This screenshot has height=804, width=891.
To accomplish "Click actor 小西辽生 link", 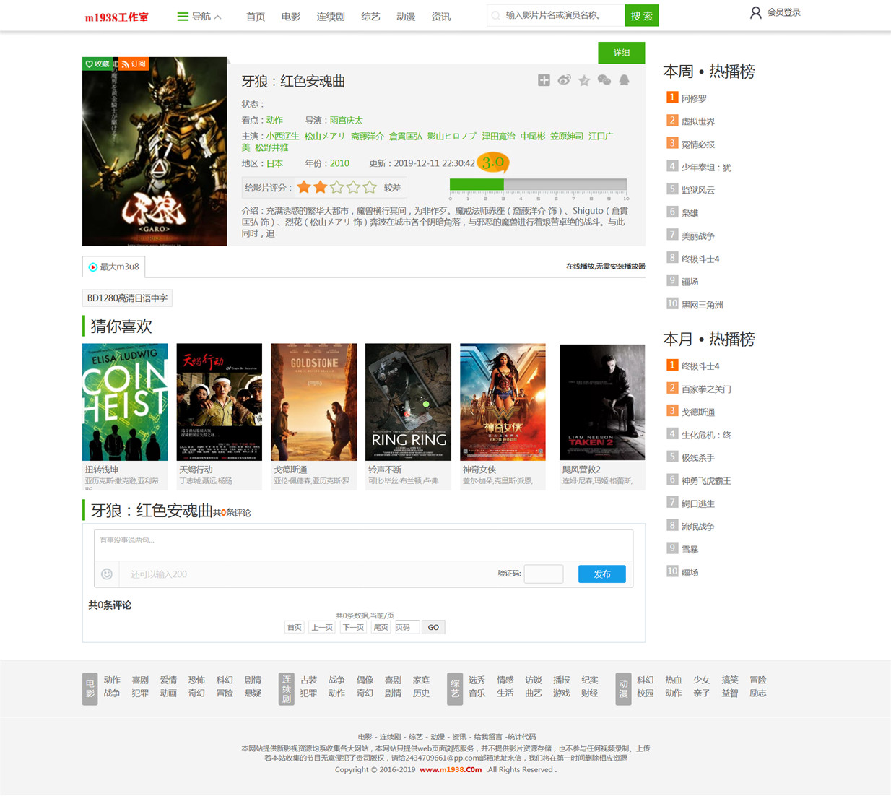I will point(282,136).
